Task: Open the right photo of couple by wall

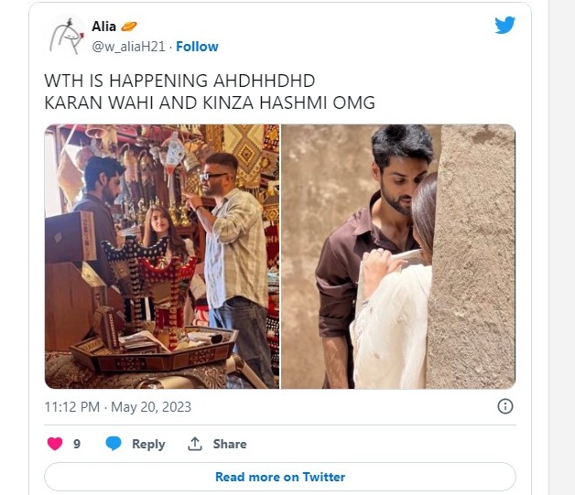Action: tap(398, 256)
